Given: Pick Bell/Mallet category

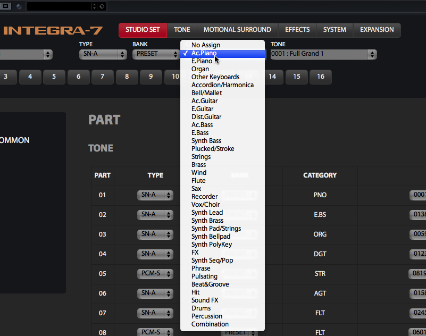Looking at the screenshot, I should tap(222, 93).
